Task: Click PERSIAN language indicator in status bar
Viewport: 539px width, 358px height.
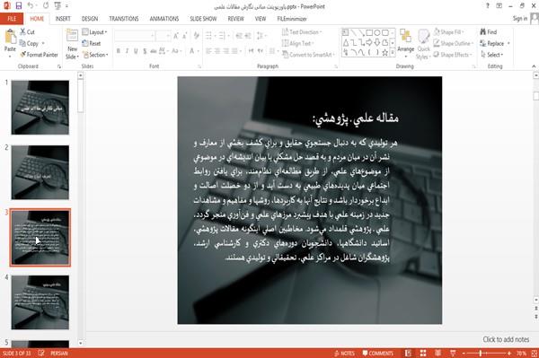Action: [59, 354]
